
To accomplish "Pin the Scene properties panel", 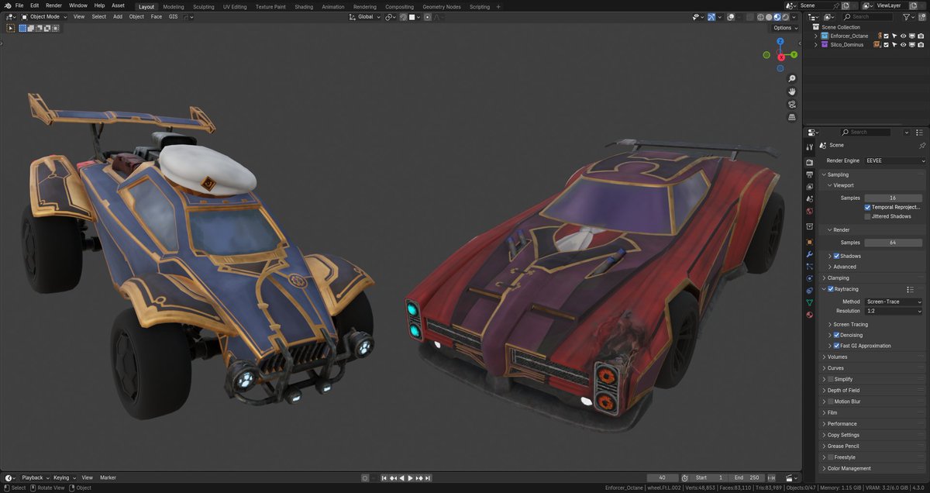I will (922, 146).
